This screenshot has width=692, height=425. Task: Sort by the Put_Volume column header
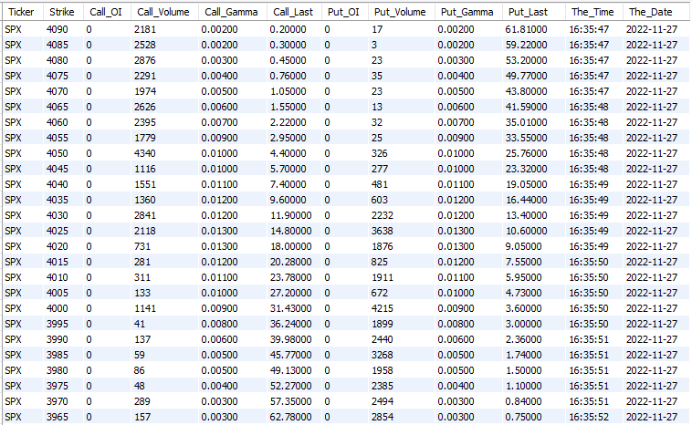click(398, 12)
